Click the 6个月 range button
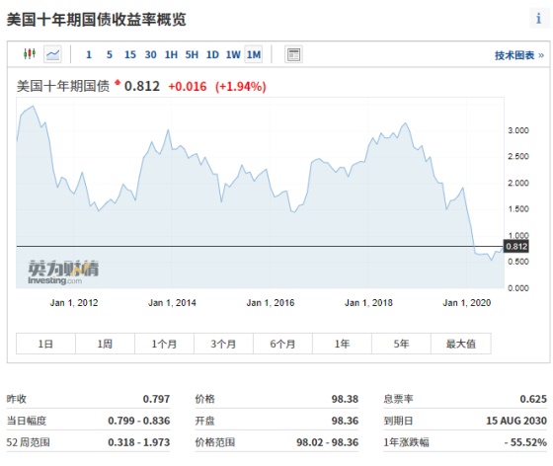553x466 pixels. (282, 344)
